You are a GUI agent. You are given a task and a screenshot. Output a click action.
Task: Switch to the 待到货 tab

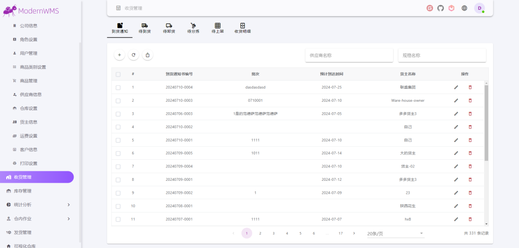(145, 28)
